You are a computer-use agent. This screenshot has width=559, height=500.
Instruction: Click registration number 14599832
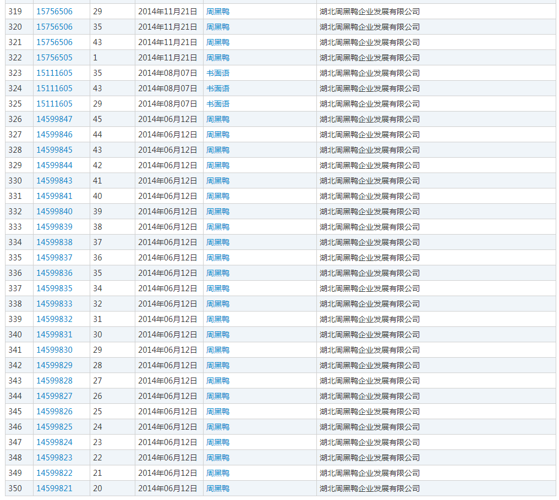pyautogui.click(x=54, y=319)
